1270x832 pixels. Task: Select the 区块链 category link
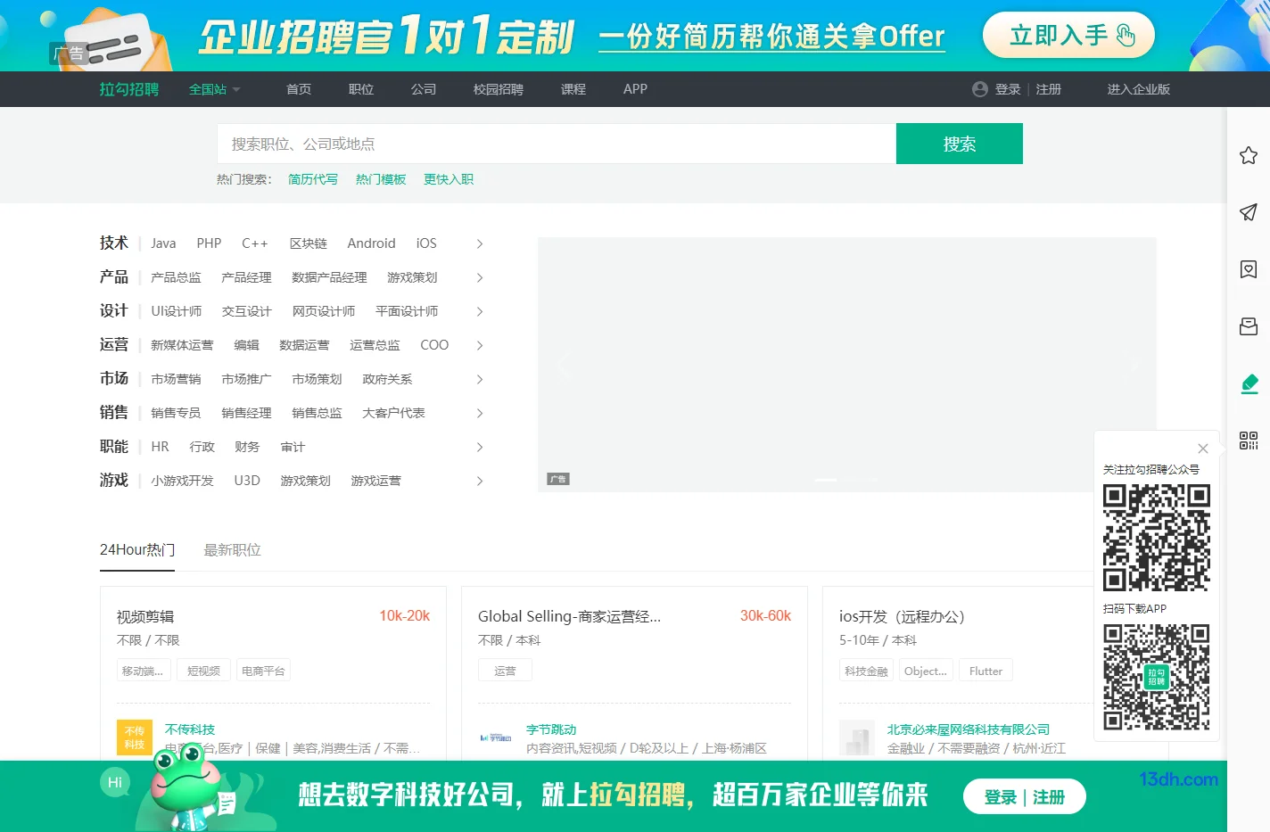click(x=309, y=243)
